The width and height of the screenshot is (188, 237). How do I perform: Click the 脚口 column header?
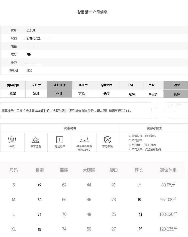point(114,170)
